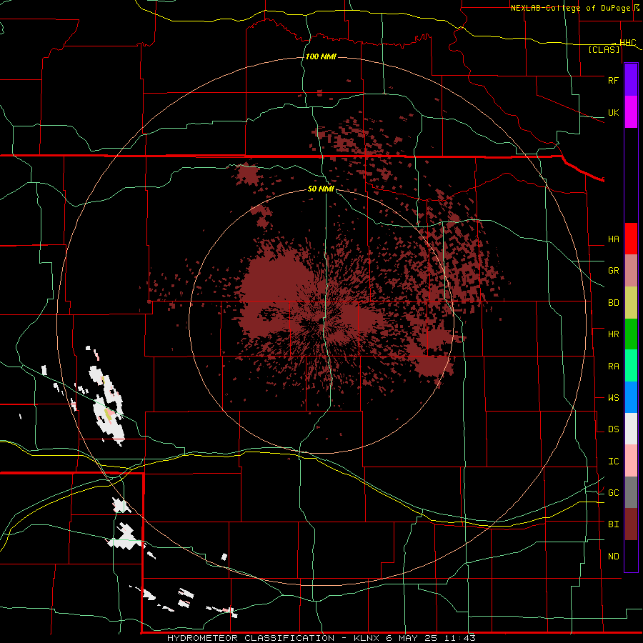Click the purple RF legend color swatch
The height and width of the screenshot is (643, 643).
(x=631, y=80)
